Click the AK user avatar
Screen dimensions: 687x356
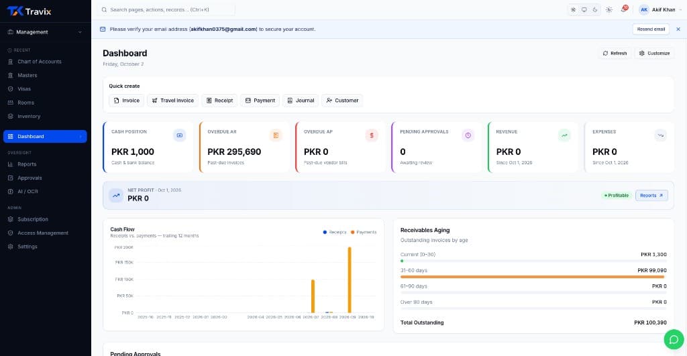click(x=644, y=9)
